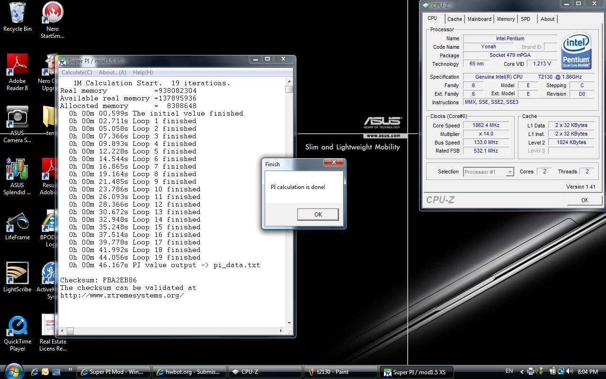Click the CPU-Z title bar icon
The width and height of the screenshot is (606, 379).
(x=426, y=5)
